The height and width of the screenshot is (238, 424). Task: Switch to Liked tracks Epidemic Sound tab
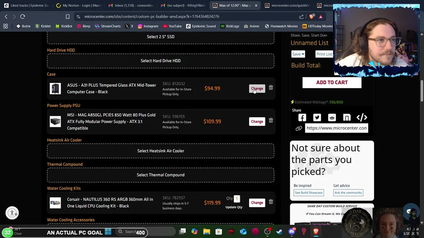[26, 5]
